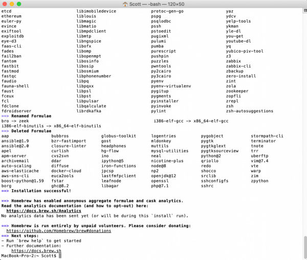Open the https://docs.brew.sh documentation link
Viewport: 307px width, 260px height.
pyautogui.click(x=36, y=251)
